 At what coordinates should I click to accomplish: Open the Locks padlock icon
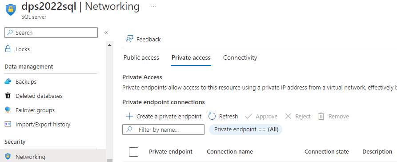pyautogui.click(x=8, y=49)
